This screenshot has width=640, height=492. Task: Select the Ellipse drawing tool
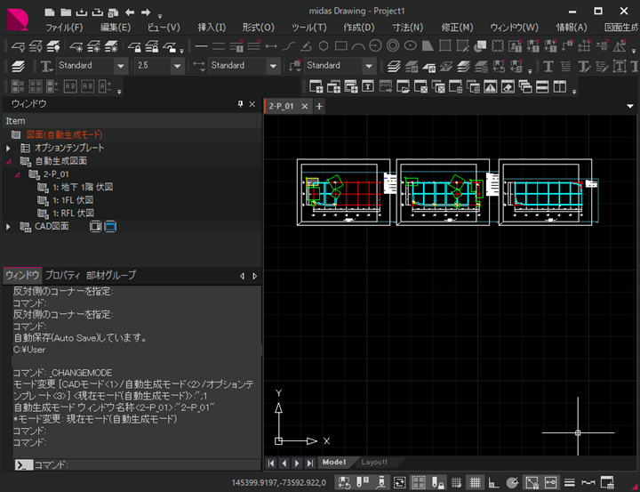[x=410, y=45]
